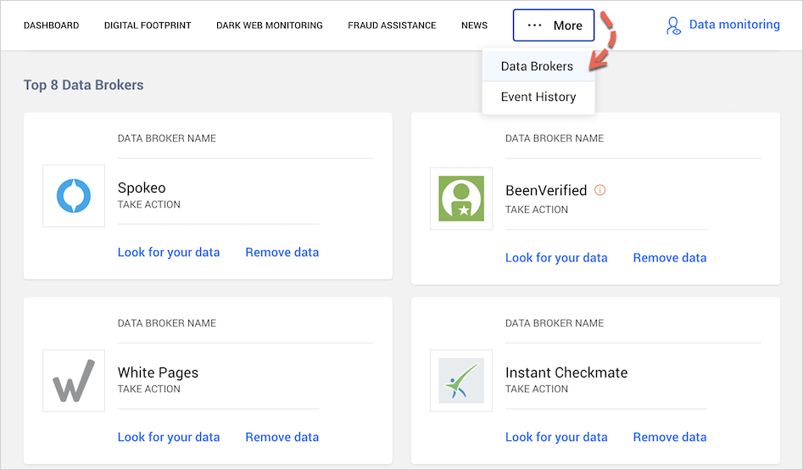Click TAKE ACTION label under Instant Checkmate
This screenshot has height=470, width=803.
click(537, 389)
